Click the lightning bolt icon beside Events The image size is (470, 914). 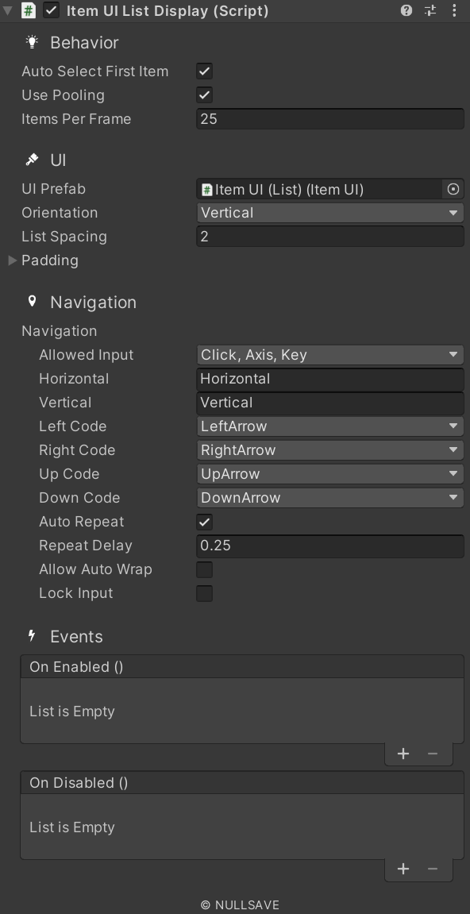(31, 635)
